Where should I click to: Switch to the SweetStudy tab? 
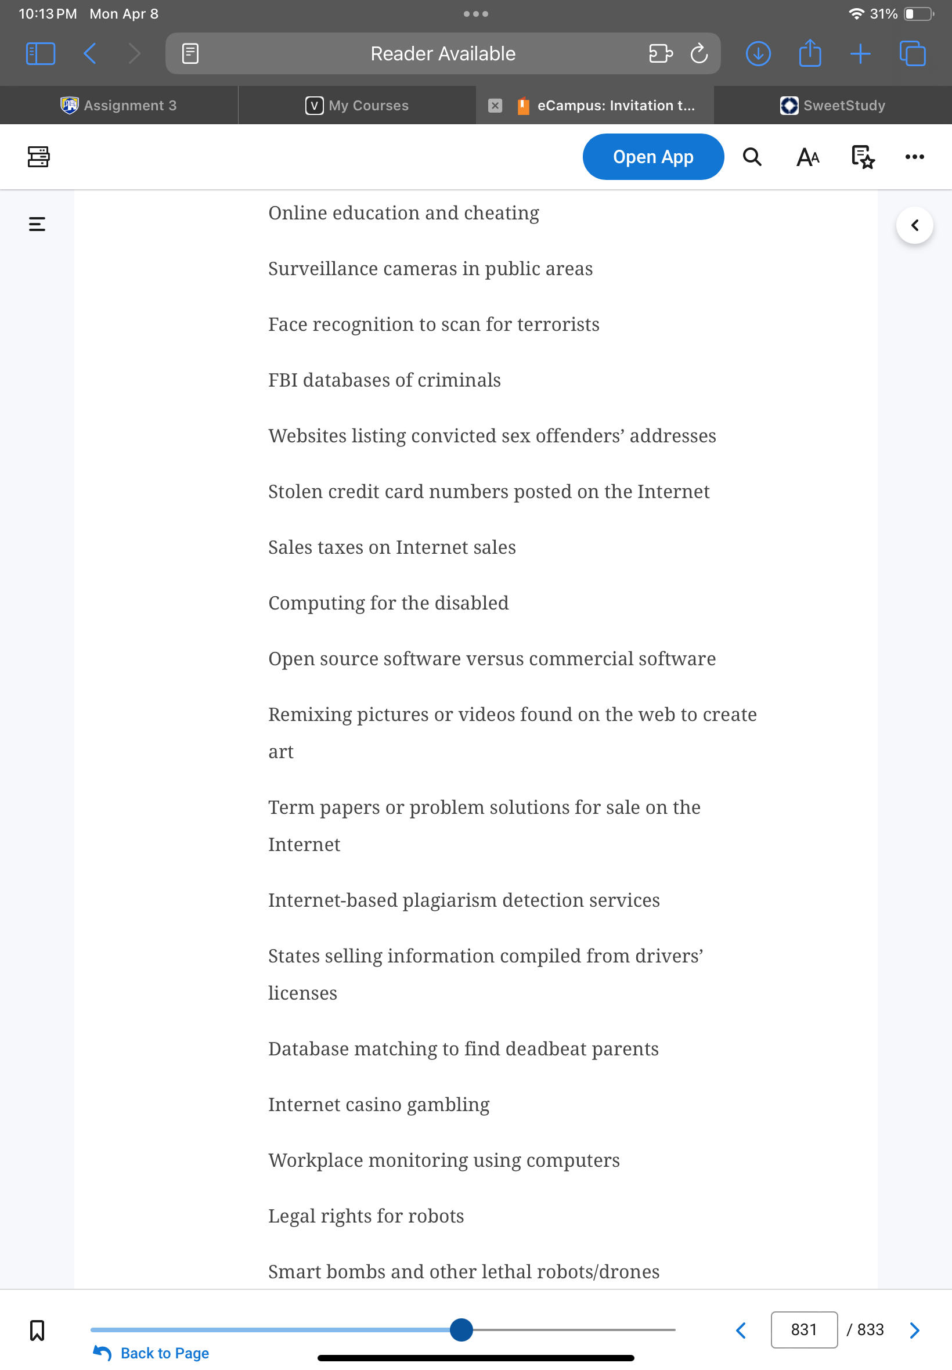click(832, 105)
